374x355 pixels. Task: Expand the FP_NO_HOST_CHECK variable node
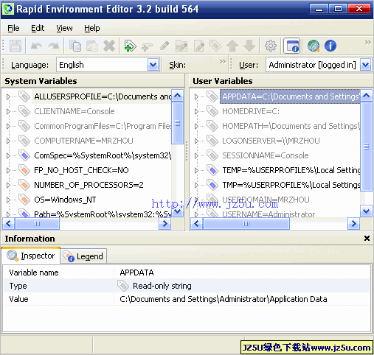click(8, 170)
